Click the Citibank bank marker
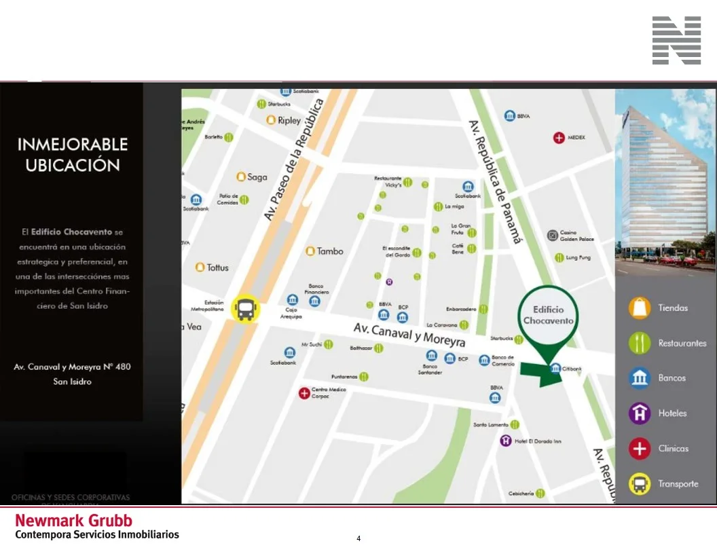This screenshot has height=554, width=717. 555,369
